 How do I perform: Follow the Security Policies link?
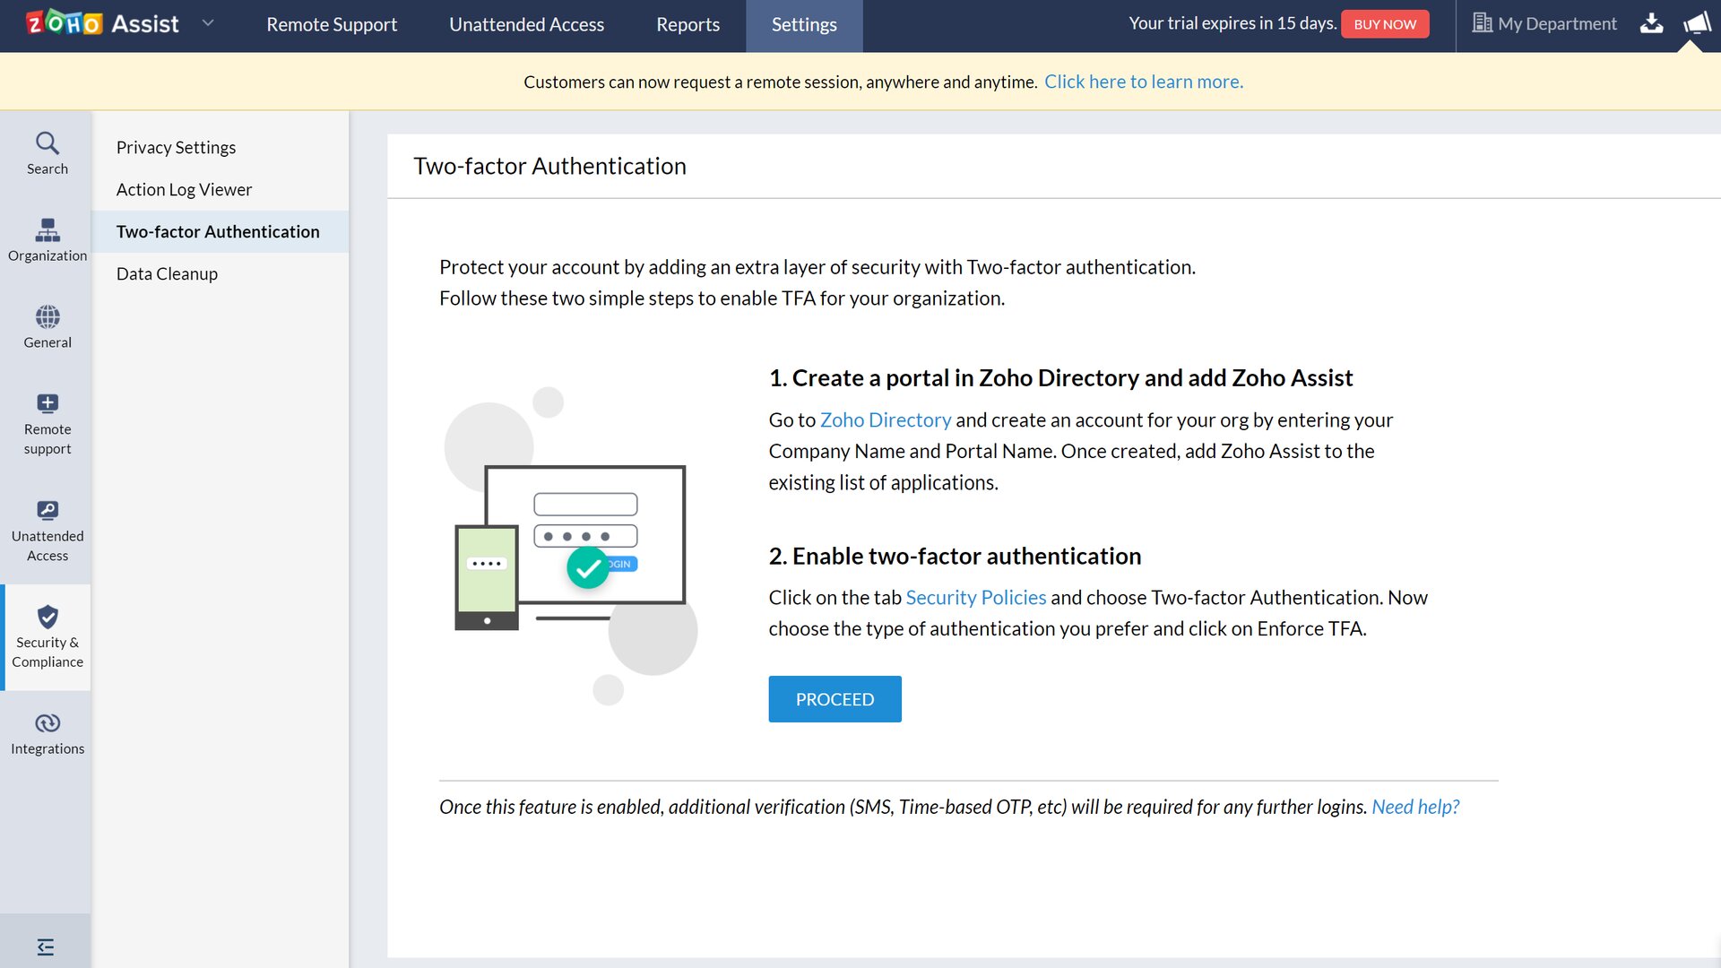click(x=976, y=598)
